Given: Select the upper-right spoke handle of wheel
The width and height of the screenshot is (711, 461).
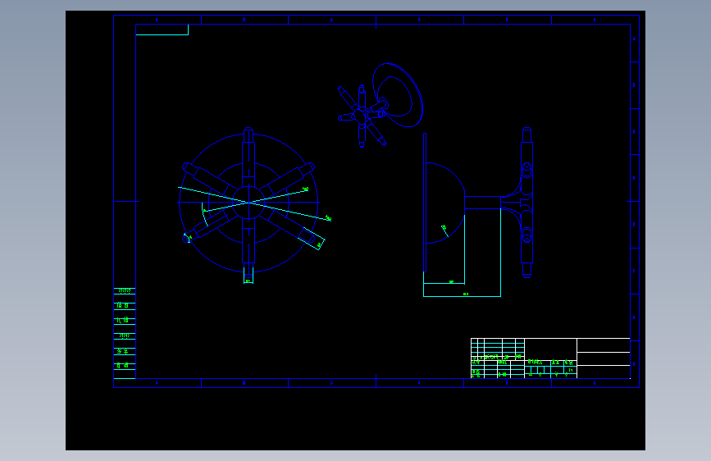Looking at the screenshot, I should tap(288, 177).
